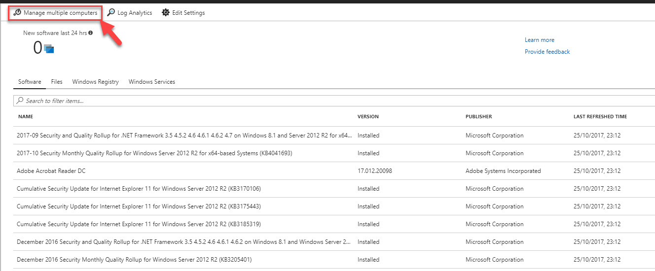Image resolution: width=655 pixels, height=271 pixels.
Task: Click the blue software icon next to 0
Action: point(48,49)
